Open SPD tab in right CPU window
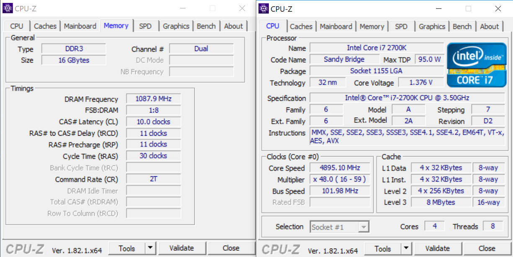 [401, 26]
